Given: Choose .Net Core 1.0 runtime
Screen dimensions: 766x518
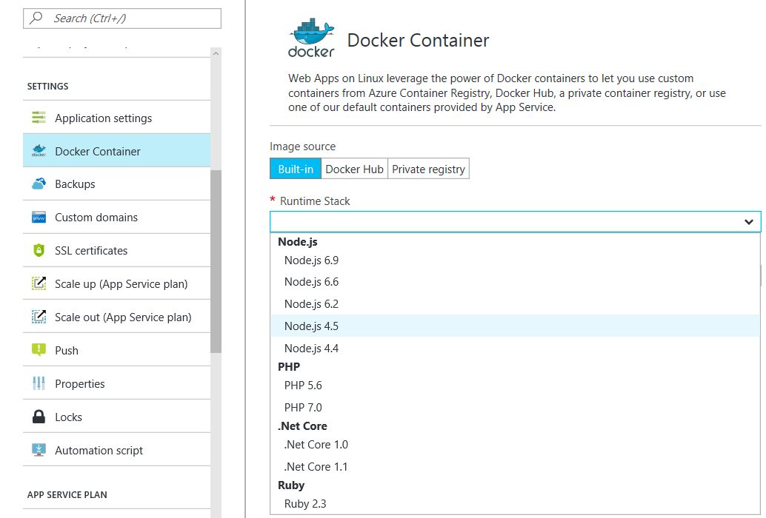Looking at the screenshot, I should click(515, 444).
